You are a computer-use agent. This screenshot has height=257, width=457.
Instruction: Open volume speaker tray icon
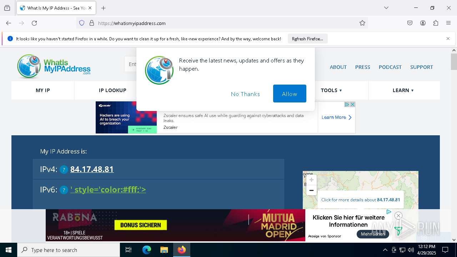411,250
